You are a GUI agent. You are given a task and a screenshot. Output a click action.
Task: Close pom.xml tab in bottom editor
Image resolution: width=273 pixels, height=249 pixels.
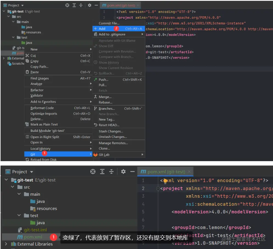[189, 172]
